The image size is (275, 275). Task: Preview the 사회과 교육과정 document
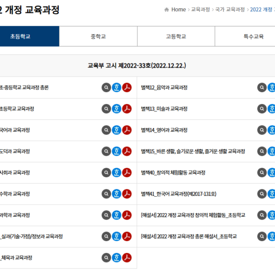point(106,173)
